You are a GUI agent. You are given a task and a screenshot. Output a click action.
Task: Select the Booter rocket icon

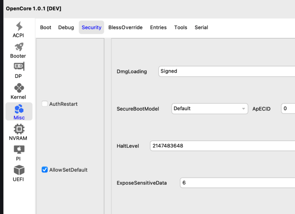coord(19,47)
